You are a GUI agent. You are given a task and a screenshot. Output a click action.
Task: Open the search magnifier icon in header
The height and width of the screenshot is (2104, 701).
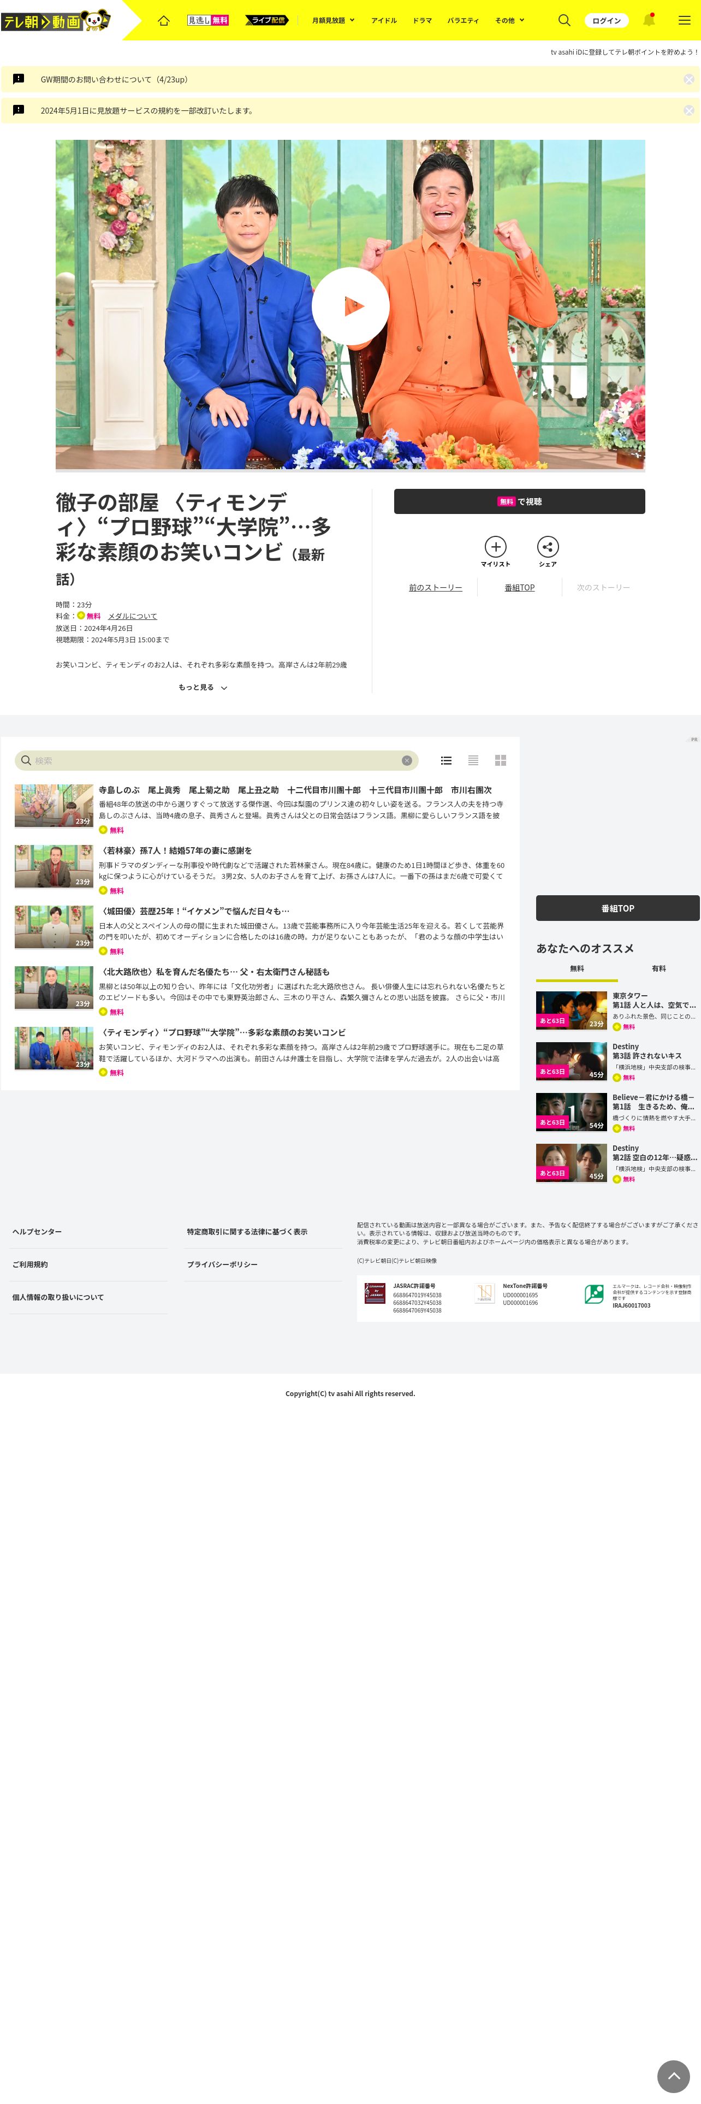564,20
